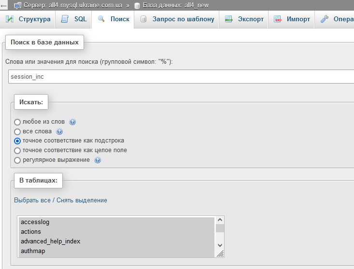Click the Экспорт tab icon

(229, 19)
